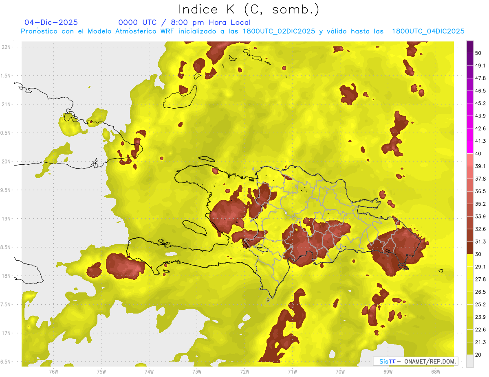Viewport: 489px width, 377px height.
Task: Select the salmon swatch between 40 and 39.1
Action: [470, 159]
